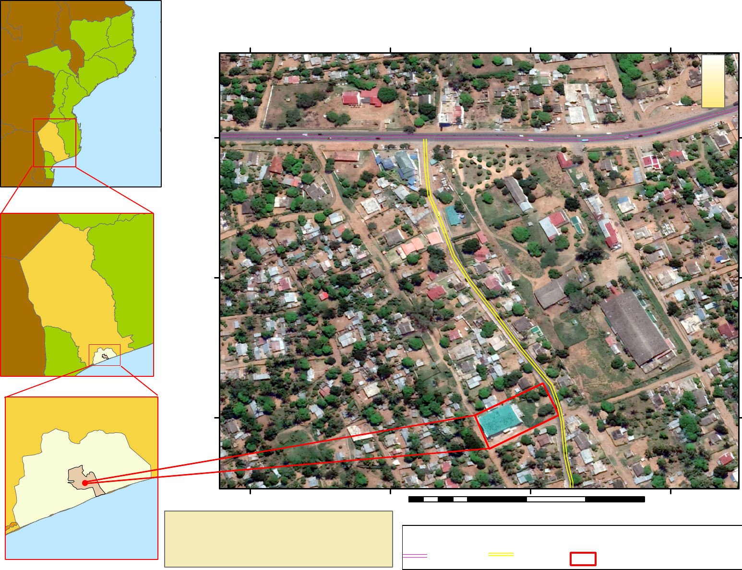Screen dimensions: 742x570
Task: Click the junction of yellow road and main highway
Action: click(425, 139)
